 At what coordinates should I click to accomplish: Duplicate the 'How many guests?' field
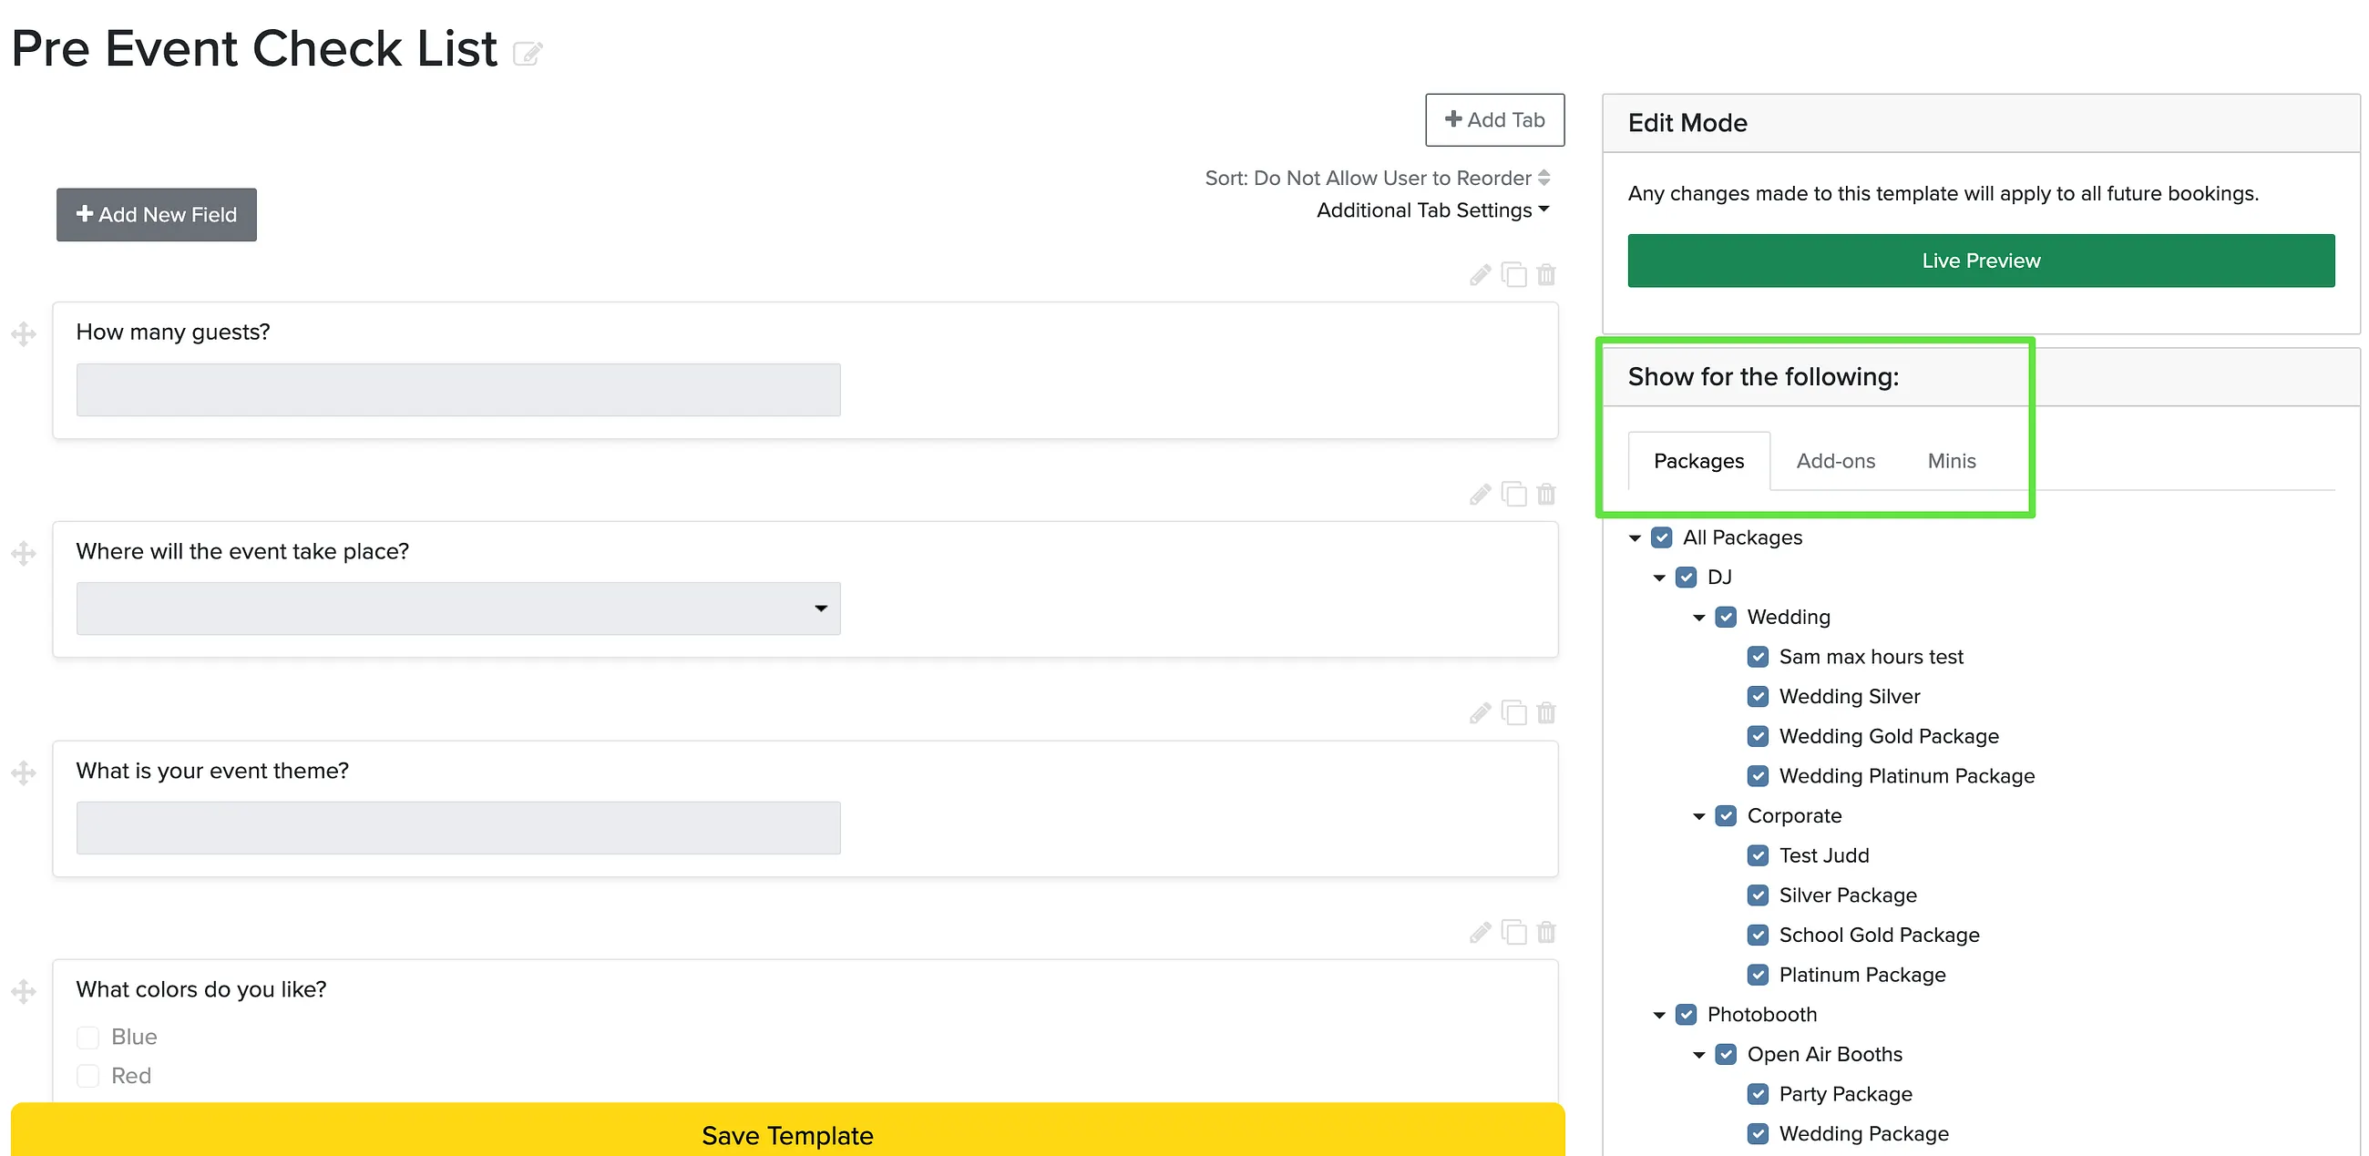click(x=1513, y=275)
